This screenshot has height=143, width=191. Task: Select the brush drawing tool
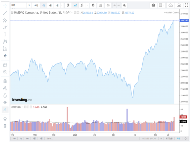click(x=5, y=27)
